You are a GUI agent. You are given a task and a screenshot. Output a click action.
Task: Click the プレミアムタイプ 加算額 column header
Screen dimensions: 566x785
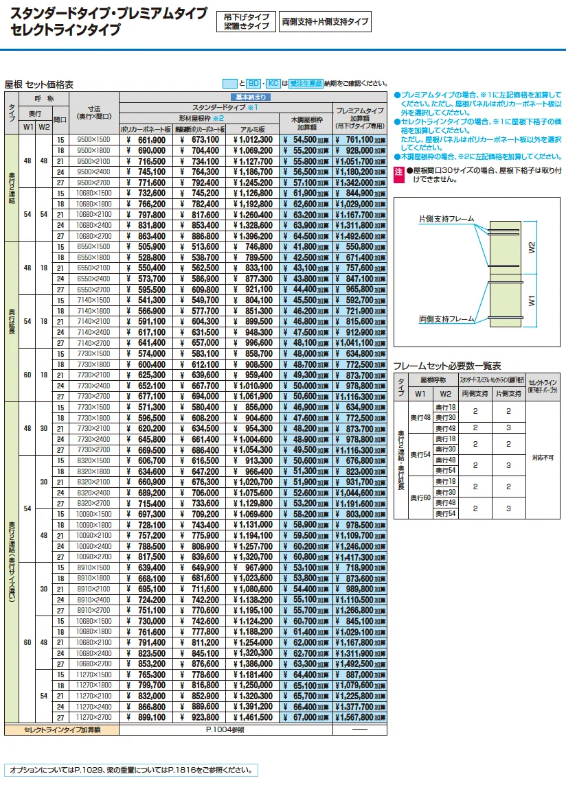point(359,118)
